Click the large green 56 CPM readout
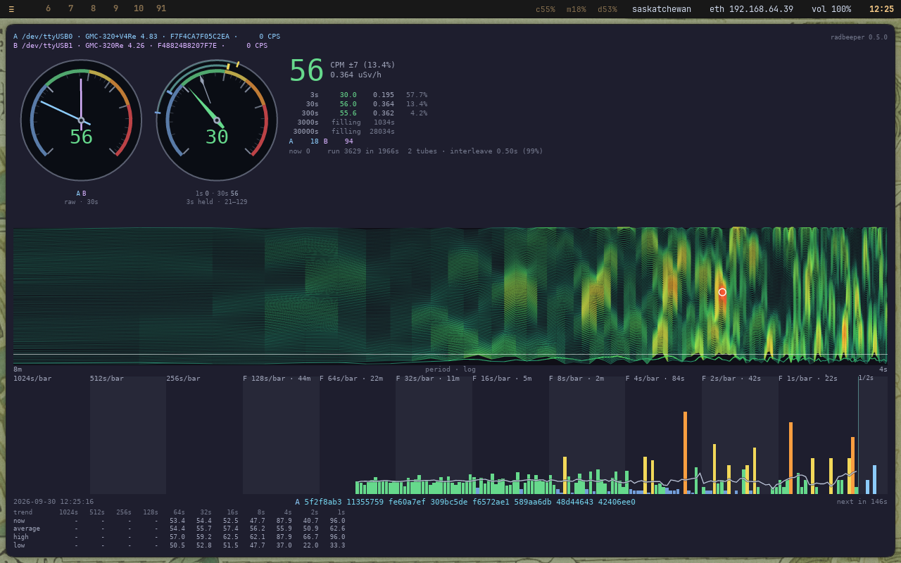 [306, 70]
